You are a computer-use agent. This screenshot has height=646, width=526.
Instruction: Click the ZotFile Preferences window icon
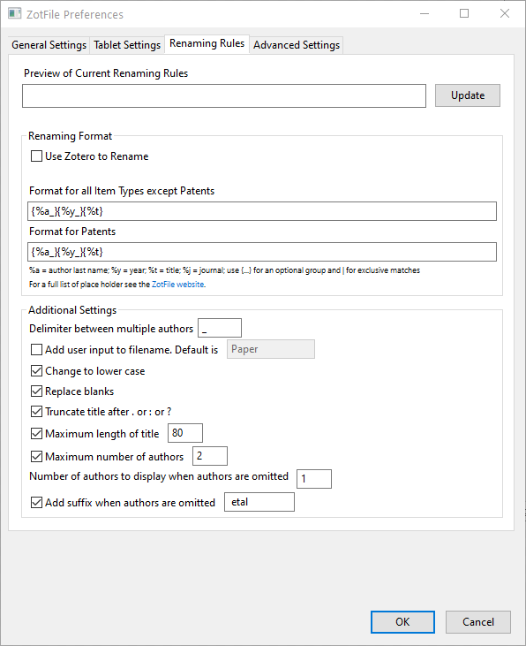pos(14,13)
